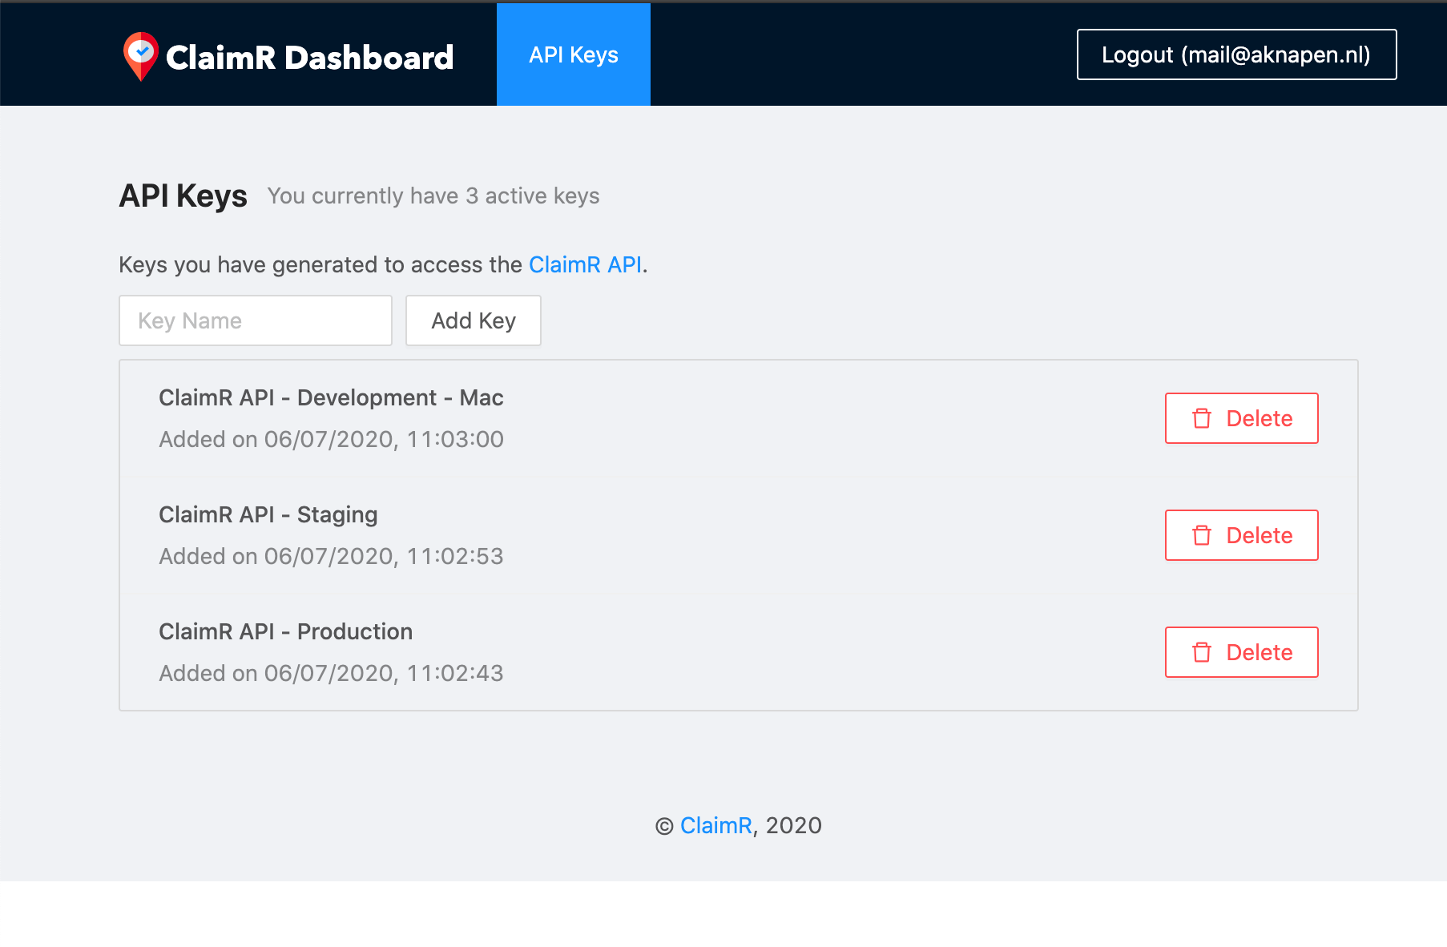Click trash icon for the Staging key
The image size is (1447, 947).
click(x=1202, y=535)
